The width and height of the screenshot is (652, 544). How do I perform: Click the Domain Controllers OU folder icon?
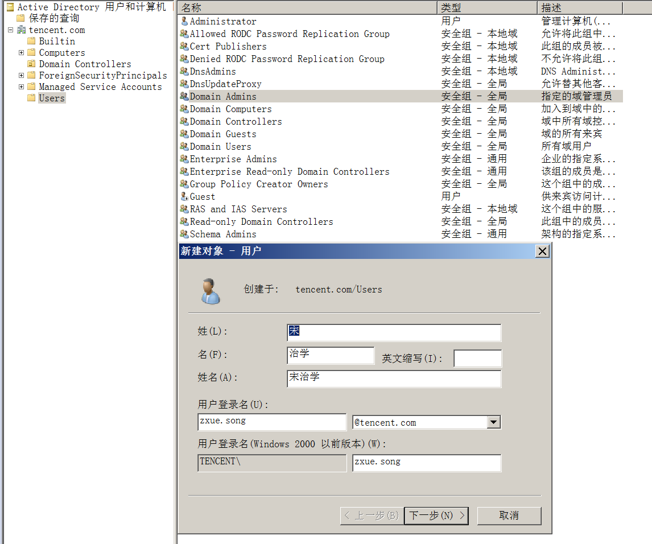click(31, 64)
